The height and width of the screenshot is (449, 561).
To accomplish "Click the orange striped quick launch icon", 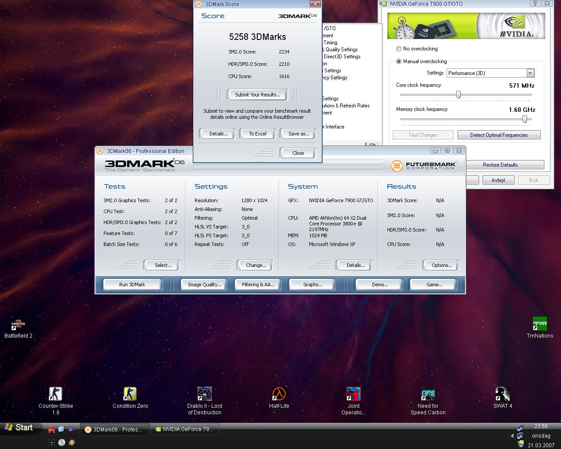I will tap(71, 442).
